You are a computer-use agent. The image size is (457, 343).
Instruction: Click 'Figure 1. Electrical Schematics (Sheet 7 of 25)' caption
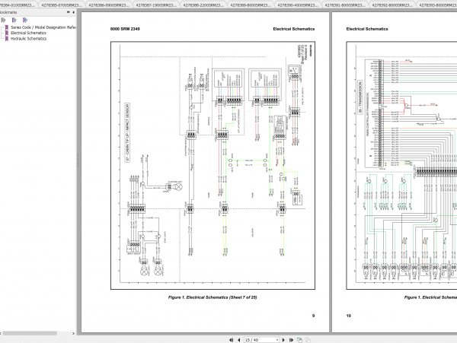[213, 297]
